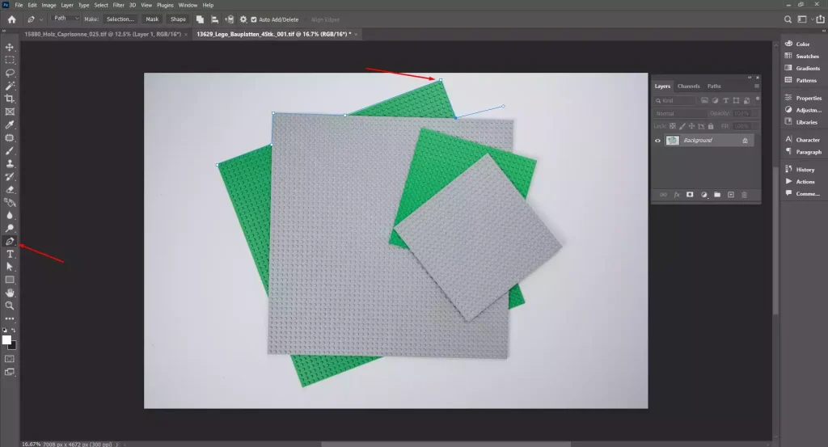Select the History Brush tool
Viewport: 828px width, 447px height.
(x=10, y=176)
